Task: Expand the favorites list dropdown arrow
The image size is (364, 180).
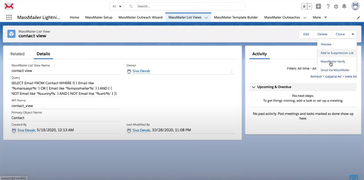Action: pos(310,6)
